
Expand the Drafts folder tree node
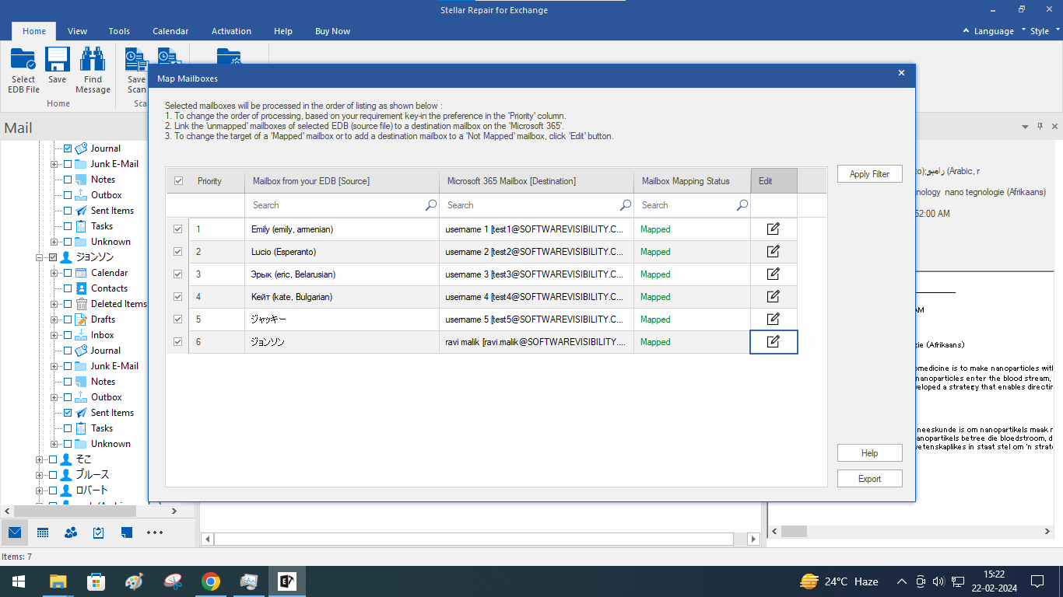54,319
